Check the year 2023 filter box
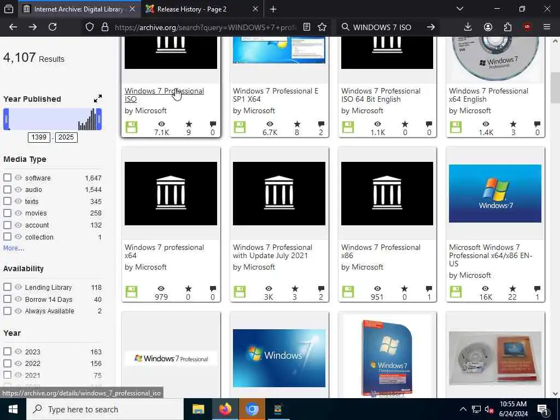Viewport: 560px width, 420px height. click(x=7, y=352)
